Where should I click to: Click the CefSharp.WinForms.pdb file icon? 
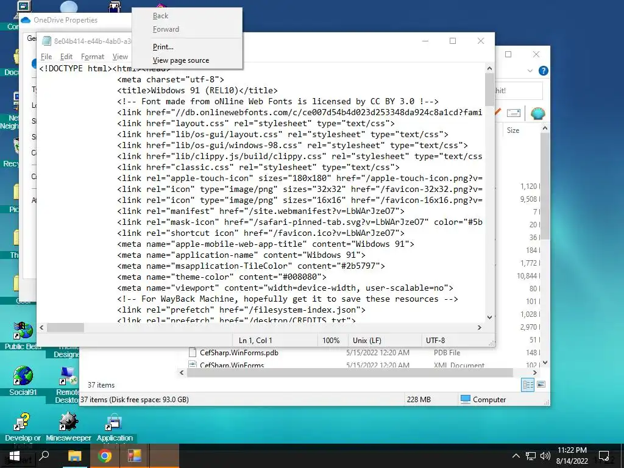[193, 352]
